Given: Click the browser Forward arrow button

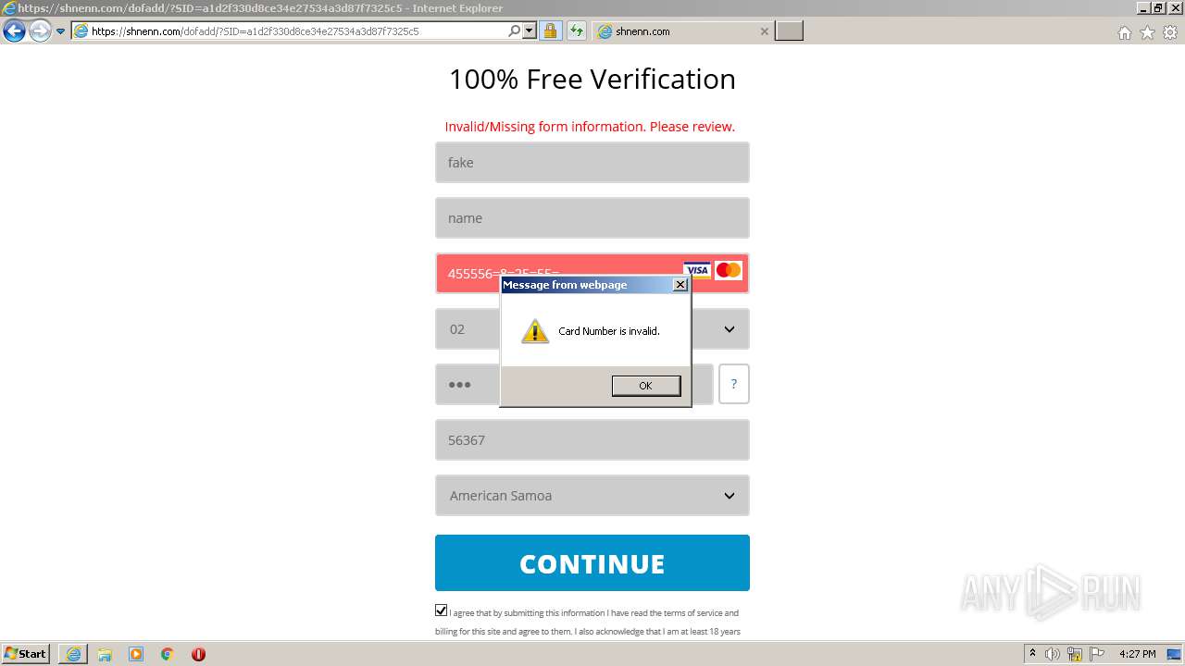Looking at the screenshot, I should click(40, 31).
